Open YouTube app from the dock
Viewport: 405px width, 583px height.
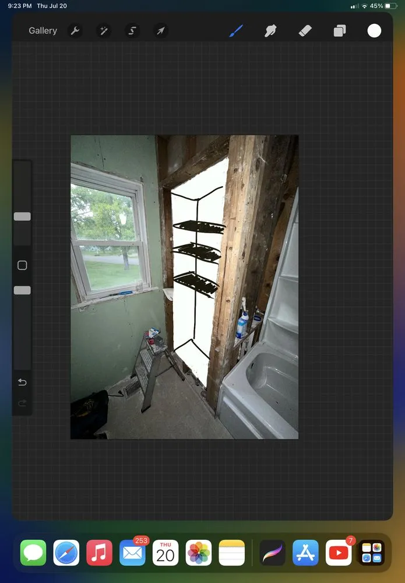point(339,553)
